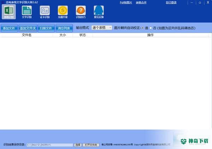Click the 添加文件 (add file) button
Screen dimensions: 212x149
pyautogui.click(x=9, y=28)
